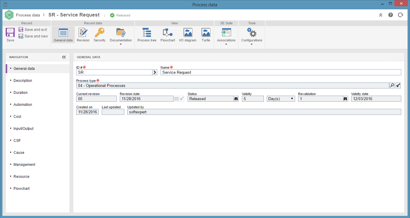Click binoculars icon next to Revalidation
This screenshot has height=218, width=410.
point(346,99)
